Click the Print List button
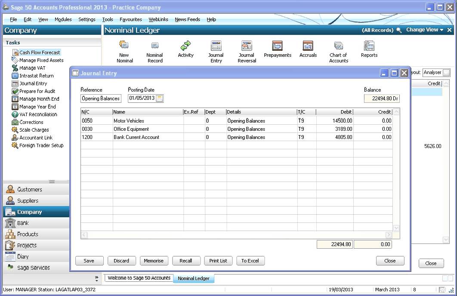This screenshot has width=457, height=296. (218, 261)
